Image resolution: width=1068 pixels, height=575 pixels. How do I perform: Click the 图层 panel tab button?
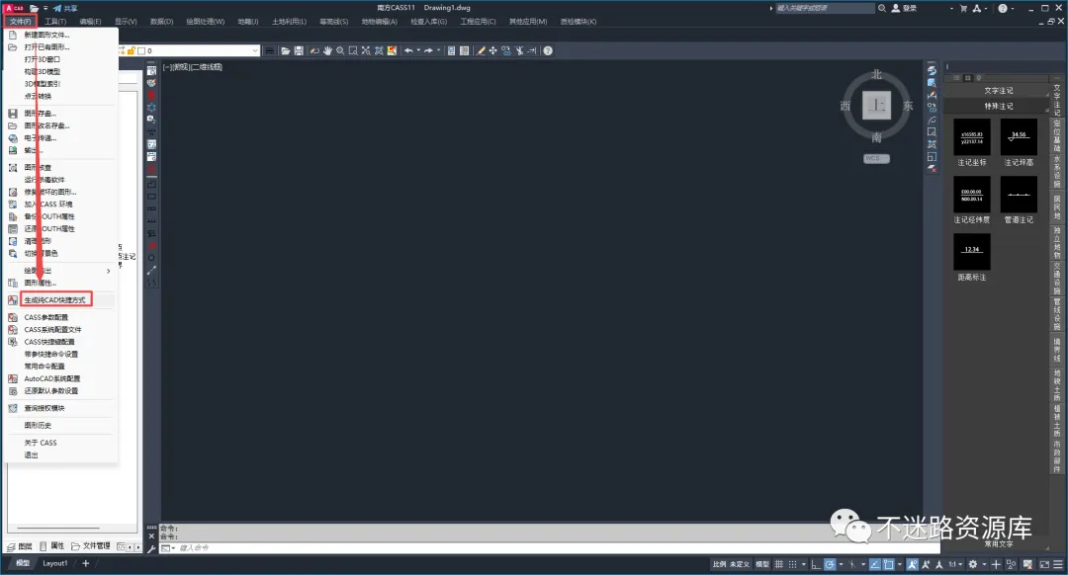[x=20, y=545]
